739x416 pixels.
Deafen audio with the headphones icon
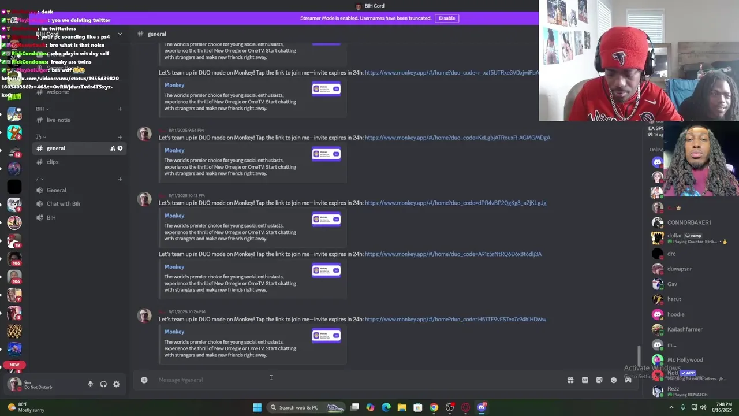tap(103, 384)
